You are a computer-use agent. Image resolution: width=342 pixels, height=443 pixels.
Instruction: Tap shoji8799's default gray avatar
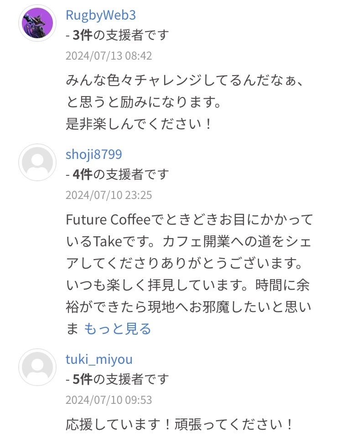37,163
